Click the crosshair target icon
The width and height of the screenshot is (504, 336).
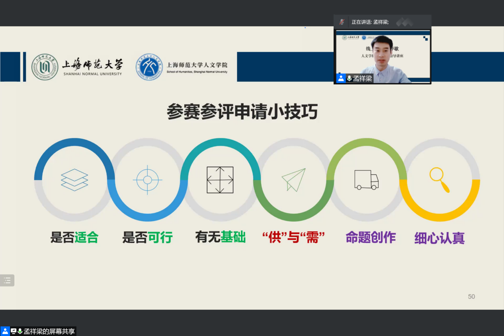(x=147, y=180)
